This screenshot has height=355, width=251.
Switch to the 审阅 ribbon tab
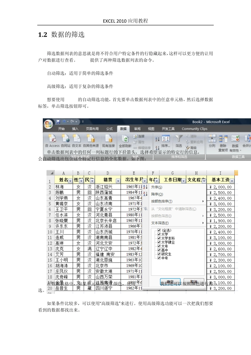pyautogui.click(x=137, y=129)
